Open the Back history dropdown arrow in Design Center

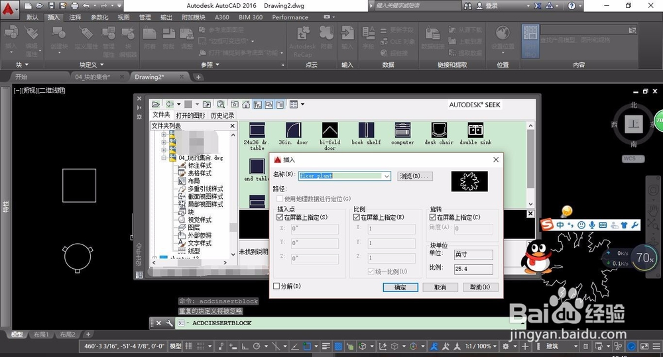pos(179,105)
